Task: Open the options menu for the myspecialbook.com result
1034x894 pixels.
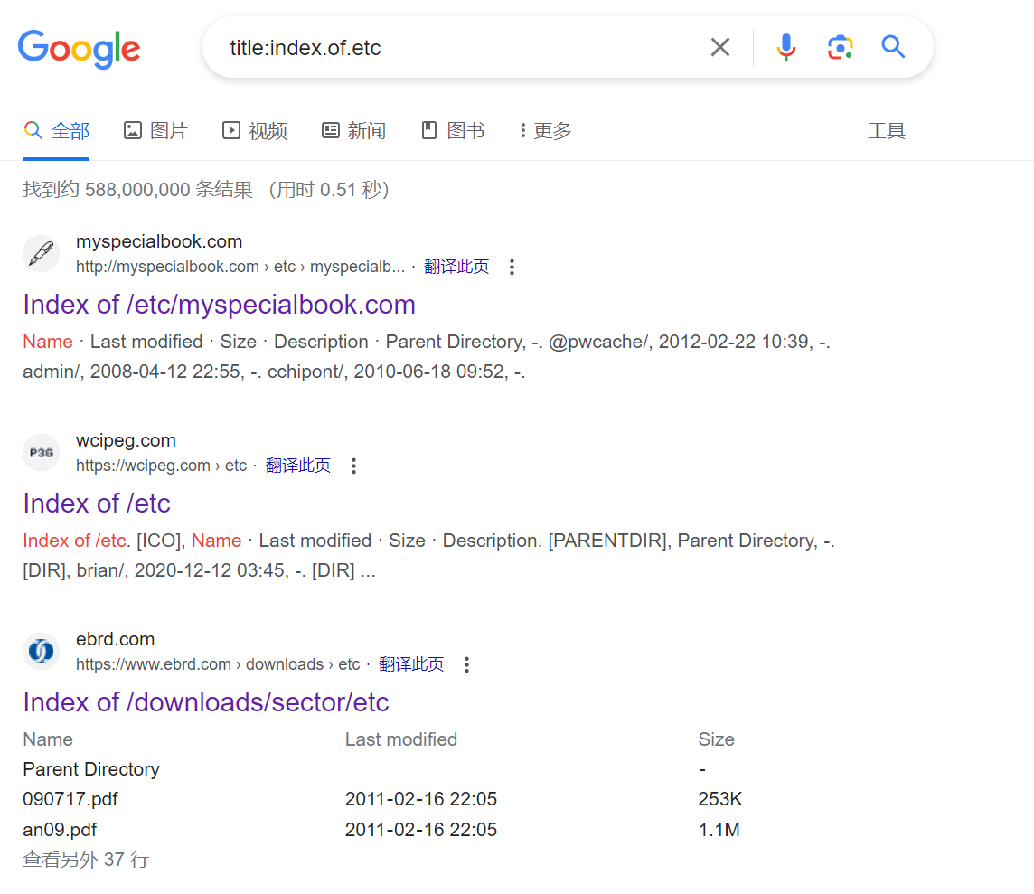Action: coord(512,267)
